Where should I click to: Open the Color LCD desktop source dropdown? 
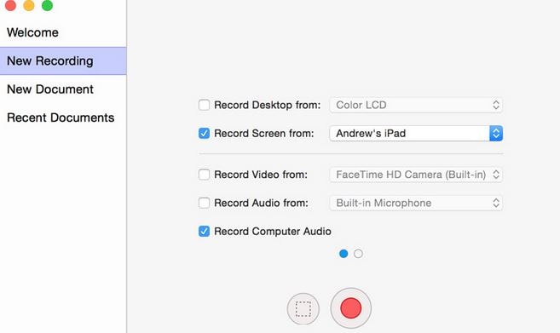tap(416, 105)
